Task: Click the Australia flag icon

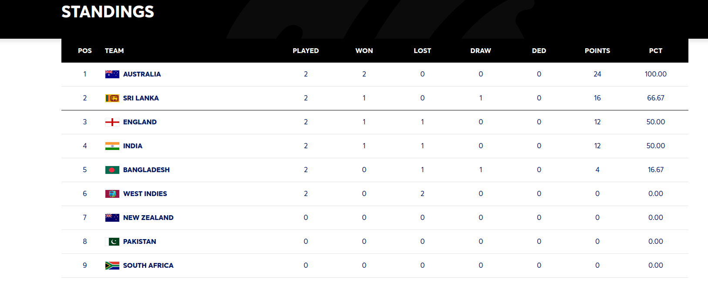Action: click(112, 74)
